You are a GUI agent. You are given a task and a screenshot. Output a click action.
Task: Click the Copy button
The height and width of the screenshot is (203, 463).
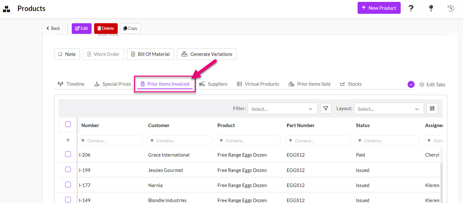pyautogui.click(x=130, y=28)
